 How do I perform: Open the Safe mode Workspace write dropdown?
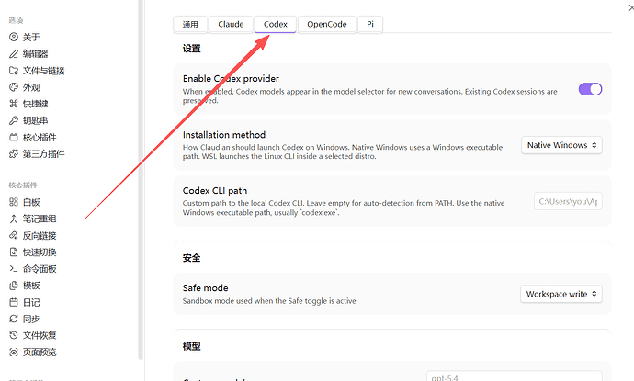tap(561, 294)
